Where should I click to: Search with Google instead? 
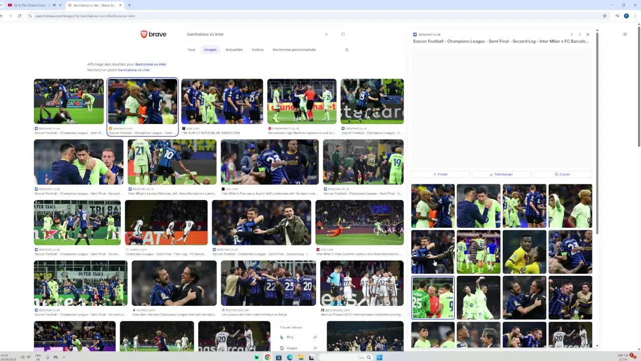(298, 348)
